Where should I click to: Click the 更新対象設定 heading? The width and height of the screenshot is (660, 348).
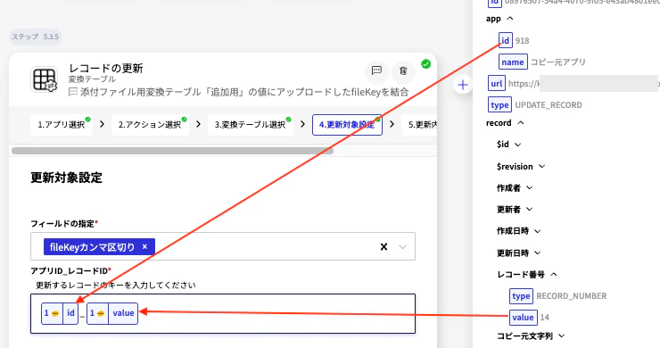coord(67,178)
